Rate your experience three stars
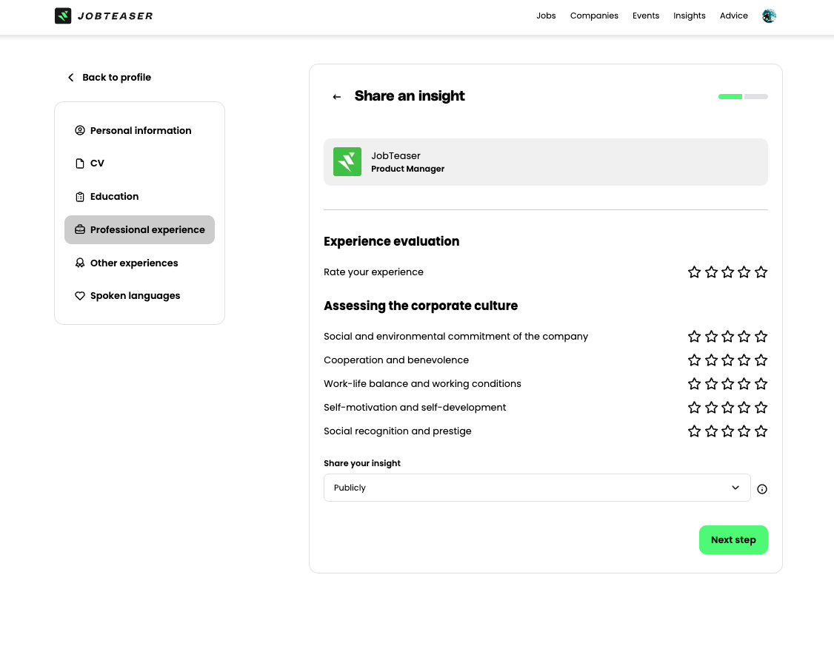 [x=727, y=272]
